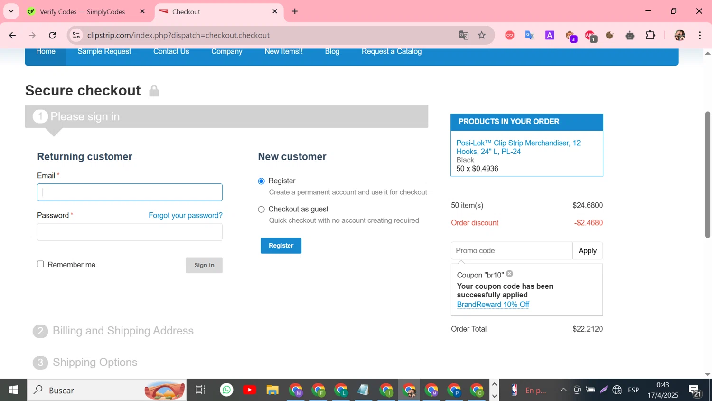Screen dimensions: 712x401
Task: Open Chrome's three-dot menu
Action: click(x=700, y=35)
